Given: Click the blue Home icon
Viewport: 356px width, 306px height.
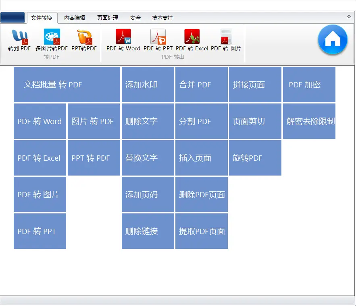Looking at the screenshot, I should coord(333,39).
